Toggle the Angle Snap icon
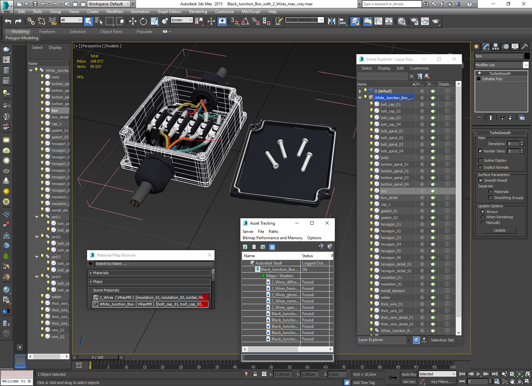 245,21
